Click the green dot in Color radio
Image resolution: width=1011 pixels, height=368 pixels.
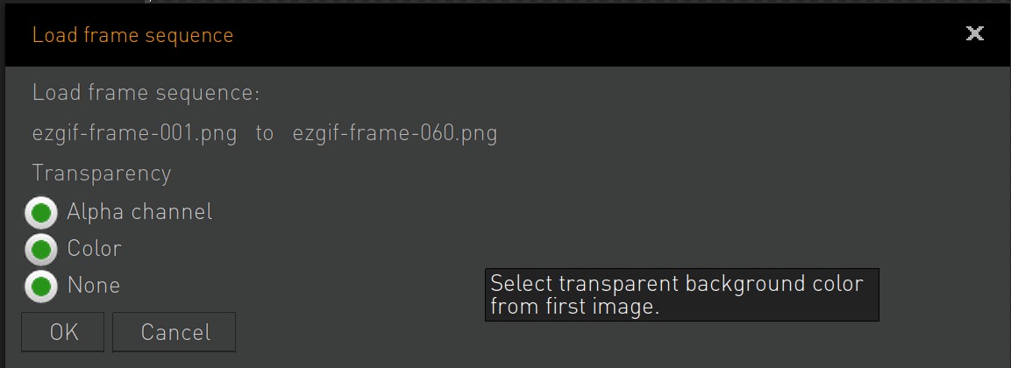click(x=41, y=250)
